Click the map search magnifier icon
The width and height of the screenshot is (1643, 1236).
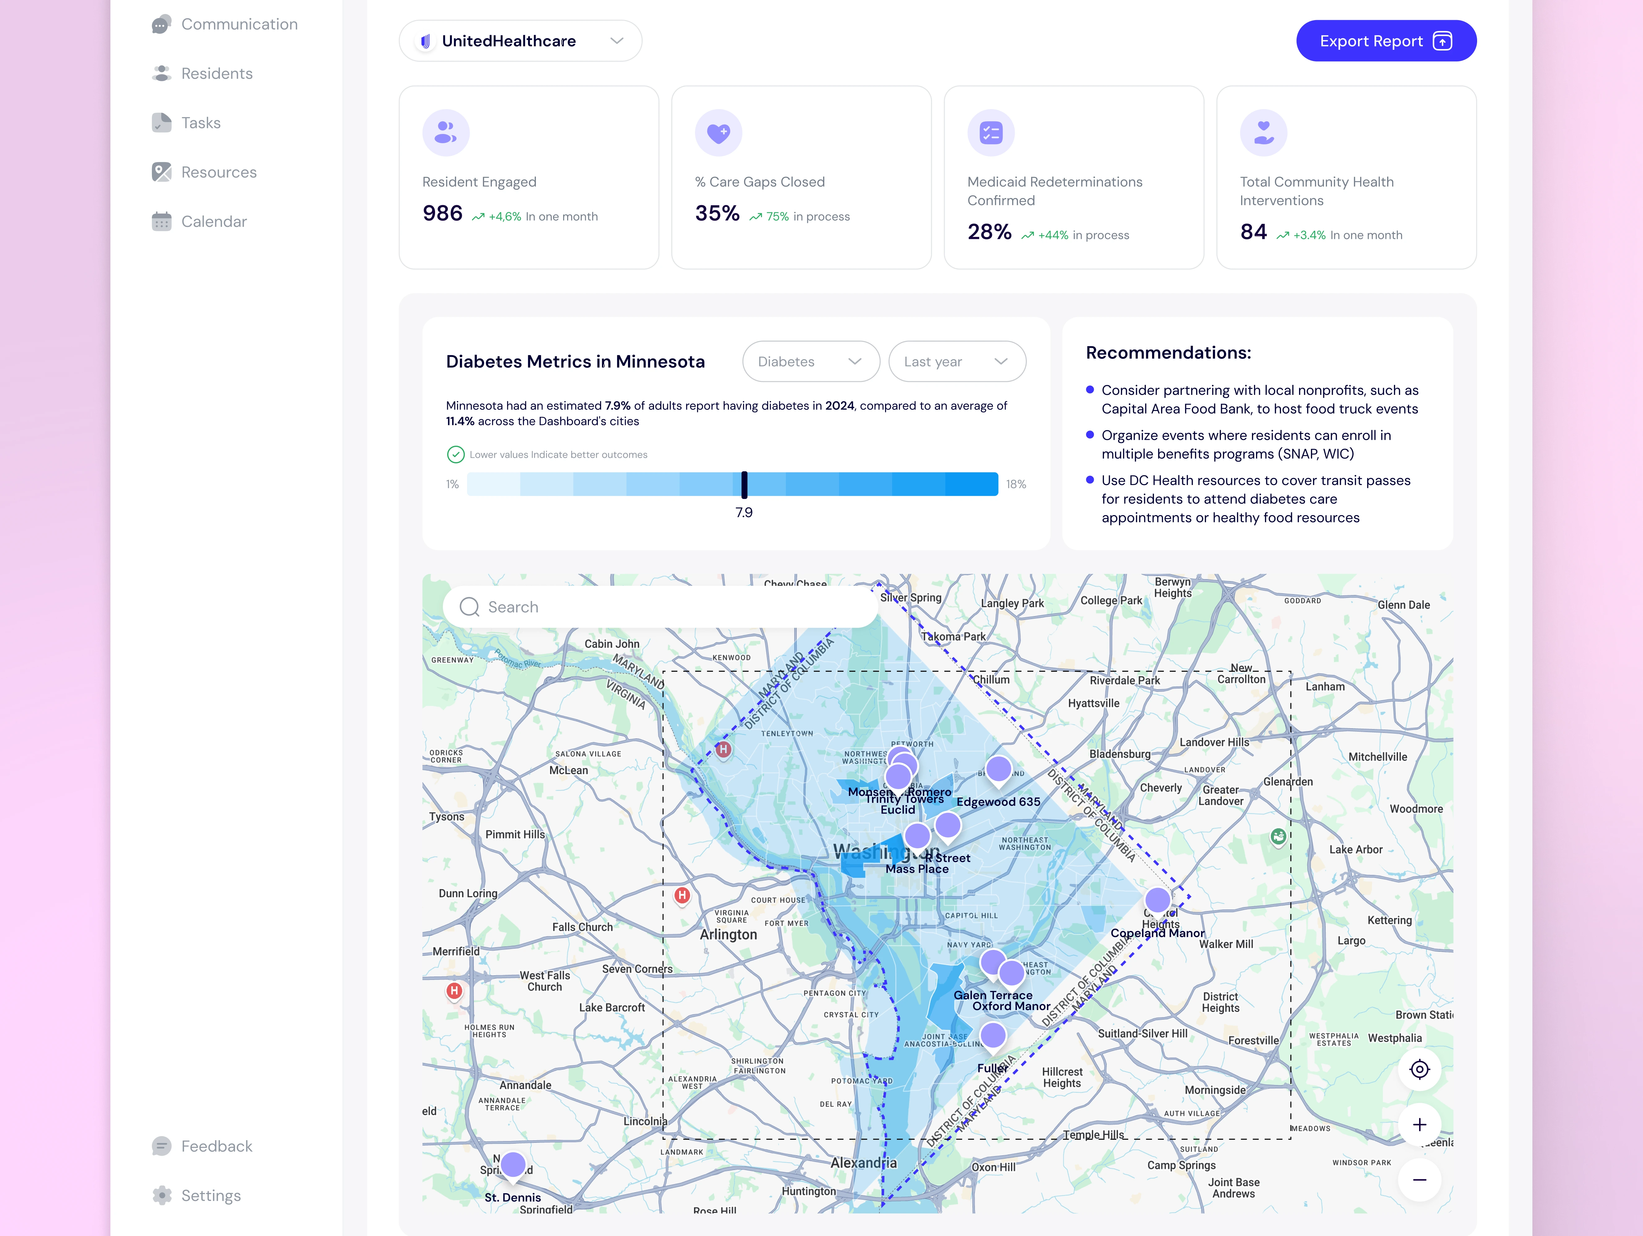470,607
